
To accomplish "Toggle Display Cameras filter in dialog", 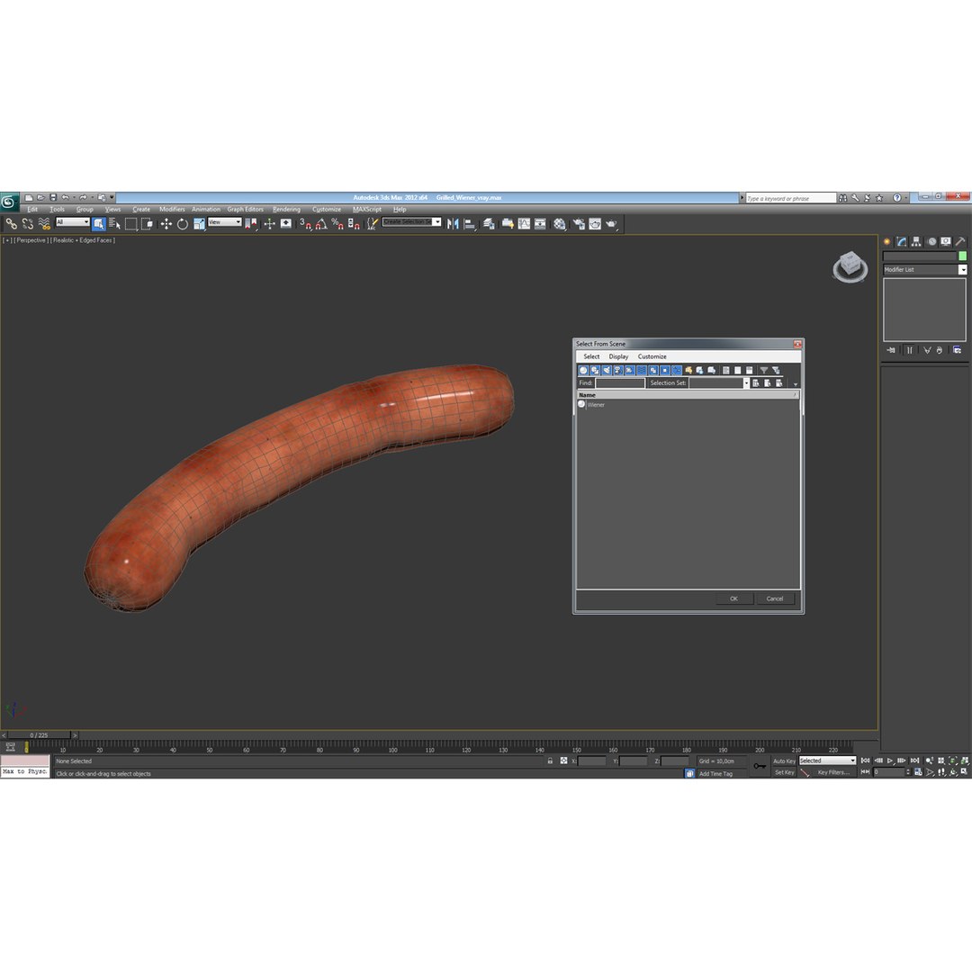I will [x=618, y=370].
